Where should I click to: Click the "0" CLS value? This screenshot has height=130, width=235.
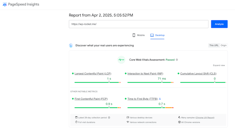(x=215, y=79)
